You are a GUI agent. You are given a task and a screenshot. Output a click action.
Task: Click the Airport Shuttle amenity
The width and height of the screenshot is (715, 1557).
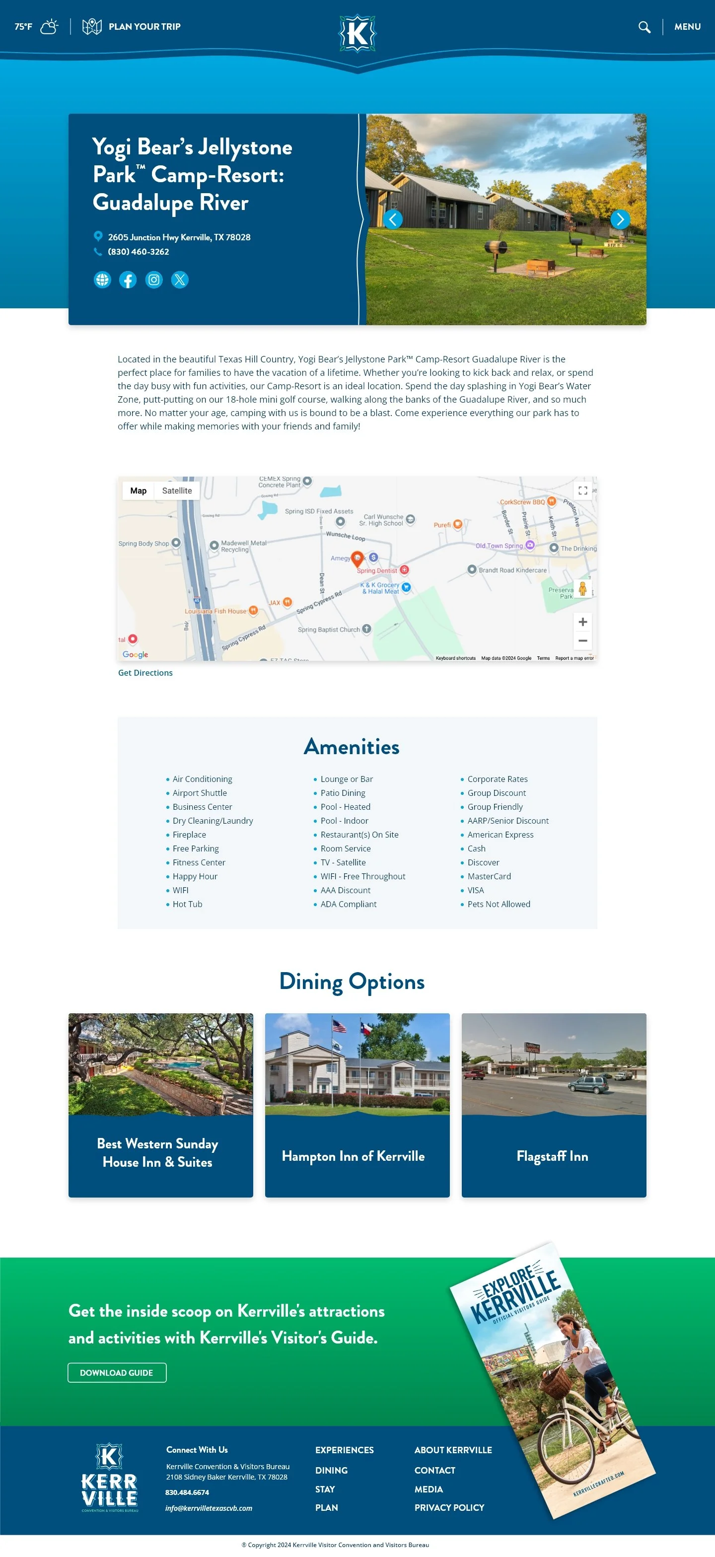(200, 793)
